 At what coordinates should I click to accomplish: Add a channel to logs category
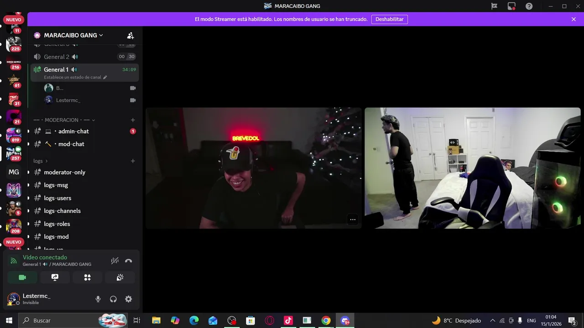(x=133, y=161)
